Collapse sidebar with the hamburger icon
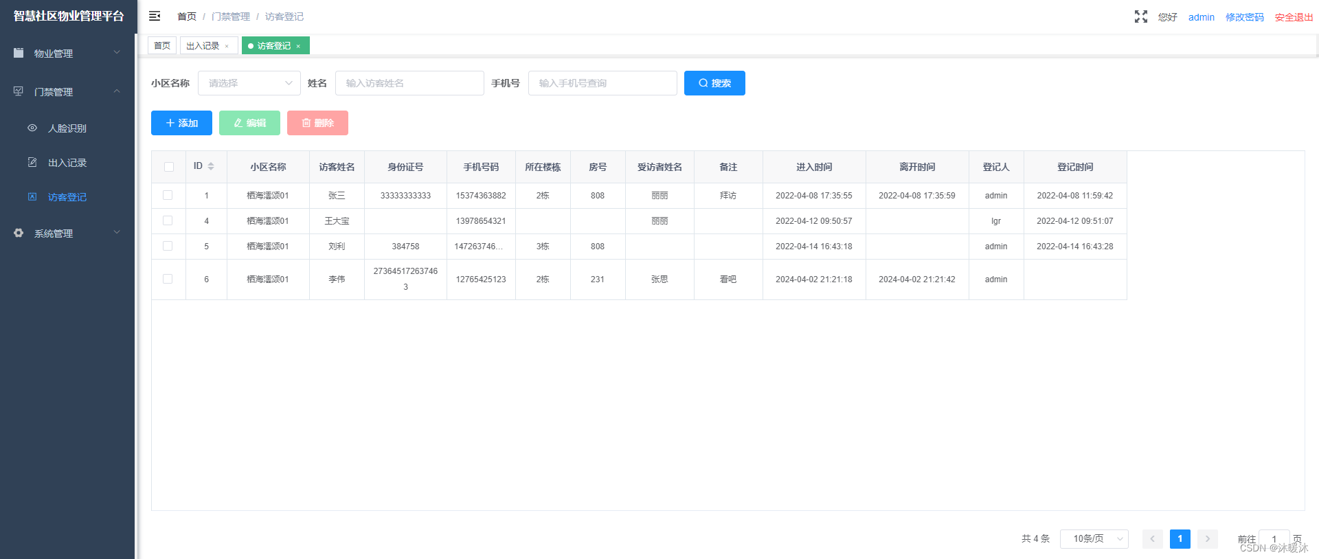 pyautogui.click(x=155, y=16)
